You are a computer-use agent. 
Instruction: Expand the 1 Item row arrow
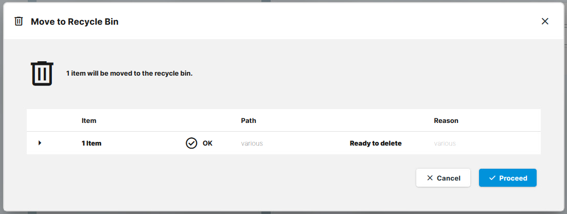(40, 143)
